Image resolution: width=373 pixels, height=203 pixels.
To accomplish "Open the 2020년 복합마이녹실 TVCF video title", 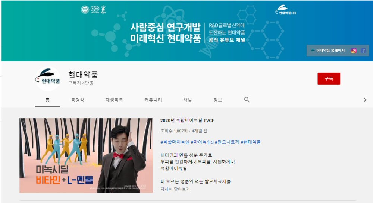I will 187,120.
